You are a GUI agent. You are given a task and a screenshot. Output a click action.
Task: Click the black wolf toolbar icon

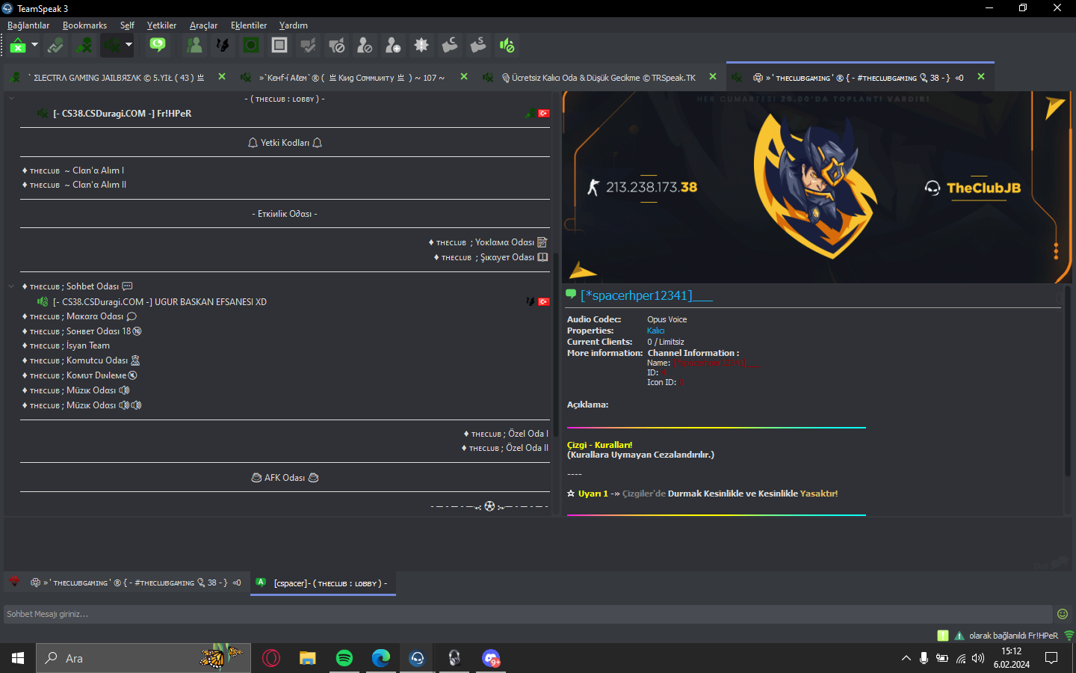(x=223, y=46)
